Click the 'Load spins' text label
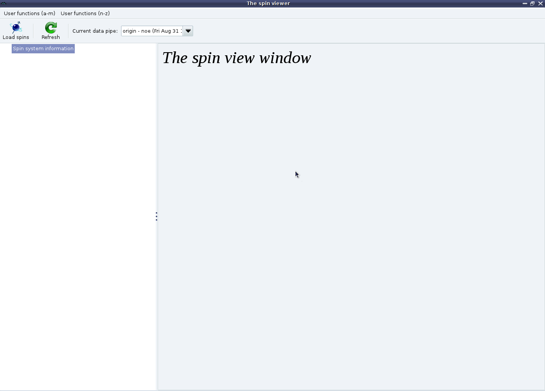The height and width of the screenshot is (391, 545). [x=16, y=37]
